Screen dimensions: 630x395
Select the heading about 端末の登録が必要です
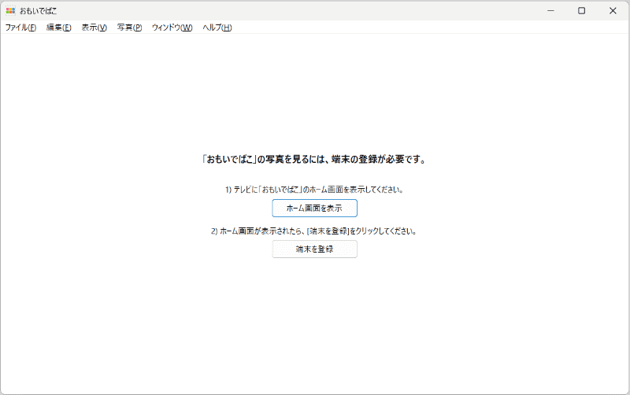[313, 160]
